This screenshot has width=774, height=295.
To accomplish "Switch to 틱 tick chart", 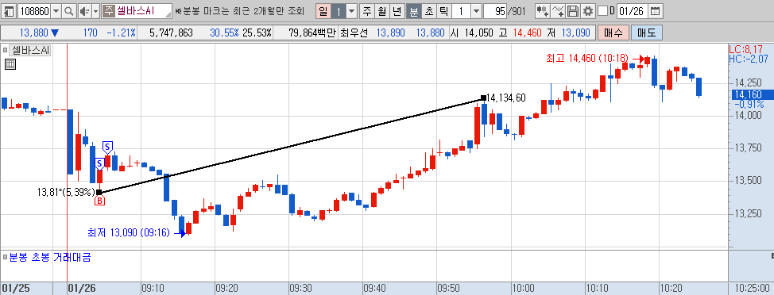I will point(443,10).
